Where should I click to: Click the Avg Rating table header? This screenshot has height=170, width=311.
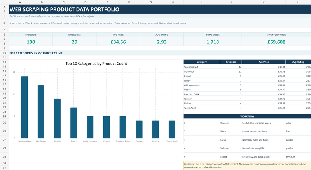click(x=298, y=62)
